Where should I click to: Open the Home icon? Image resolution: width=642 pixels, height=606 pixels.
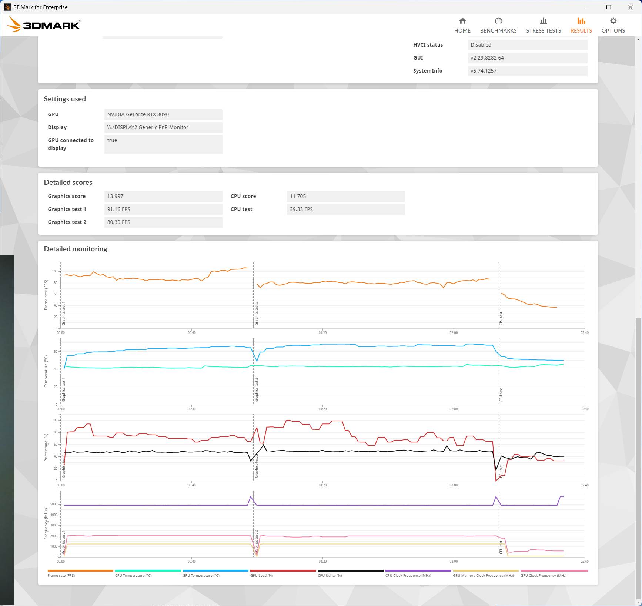(x=462, y=21)
